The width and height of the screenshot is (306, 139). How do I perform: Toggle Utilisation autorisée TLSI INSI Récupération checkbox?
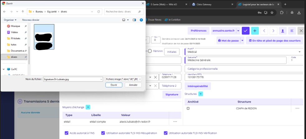(x=103, y=133)
